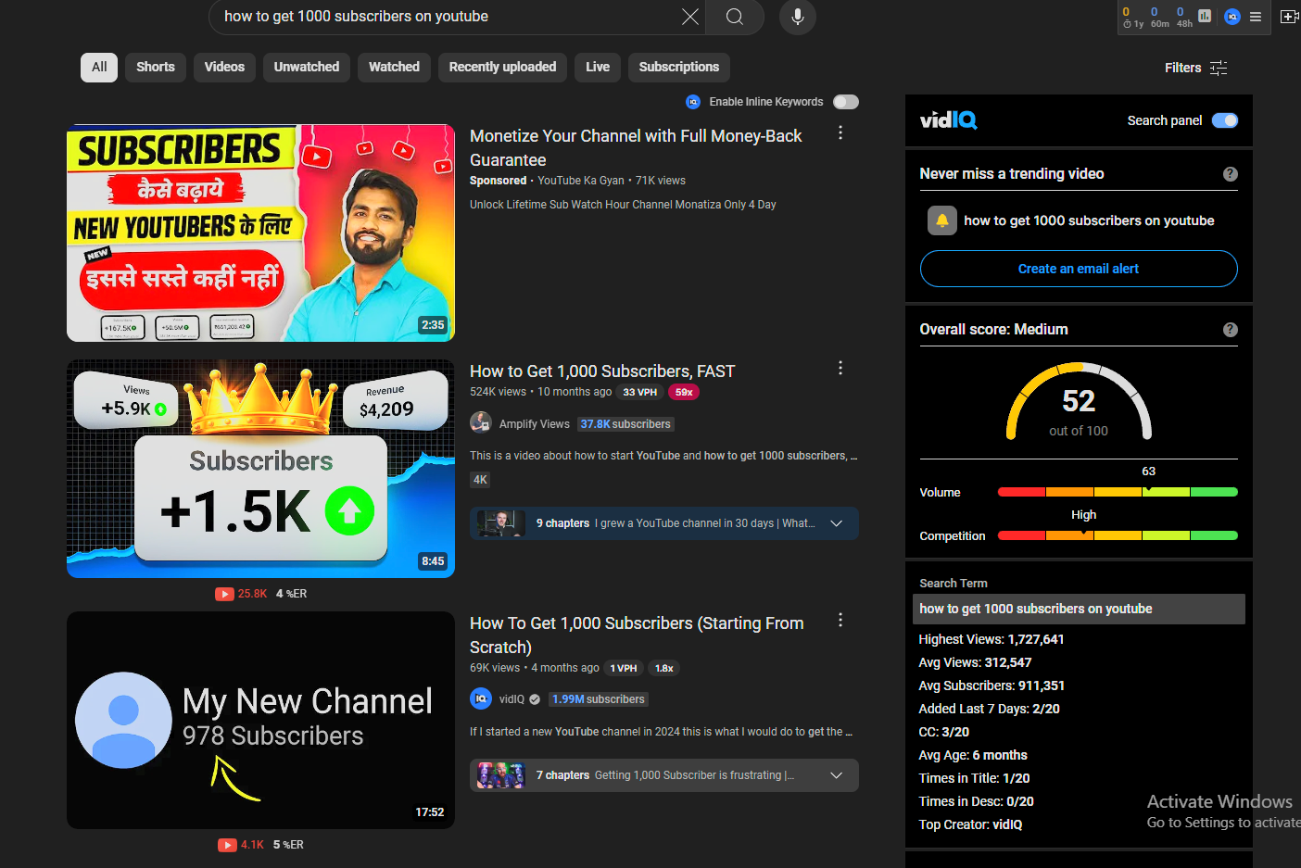Click the help icon beside Never miss a trending video
Image resolution: width=1301 pixels, height=868 pixels.
click(1230, 174)
